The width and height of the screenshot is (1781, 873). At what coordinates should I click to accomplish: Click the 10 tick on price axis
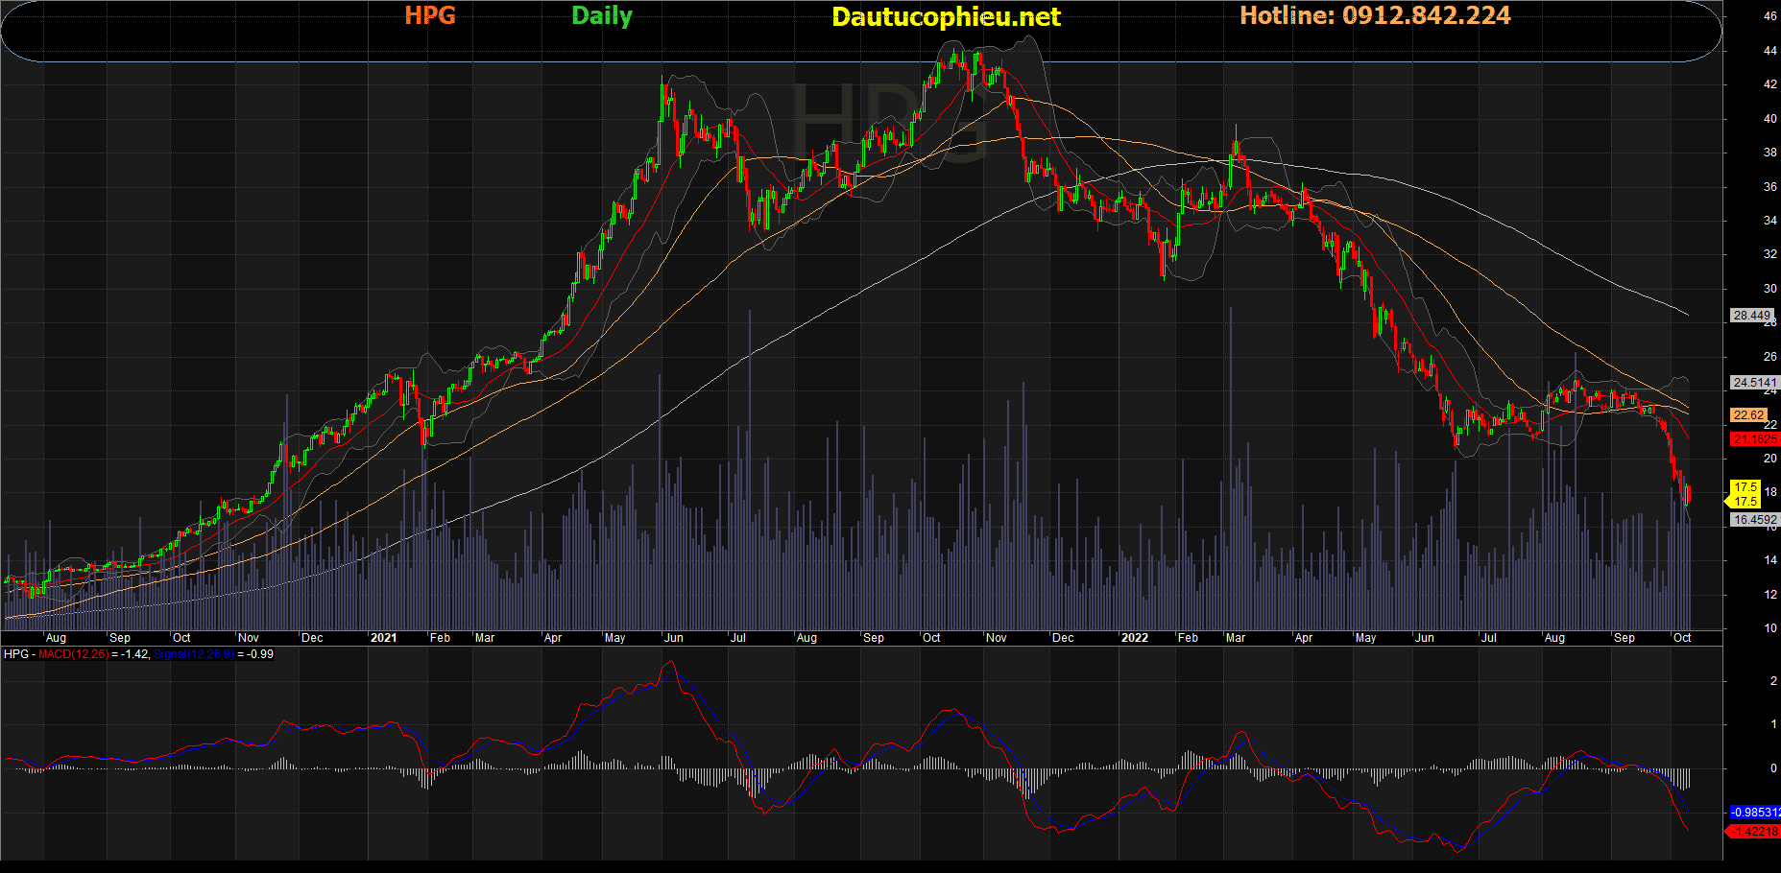click(1770, 628)
